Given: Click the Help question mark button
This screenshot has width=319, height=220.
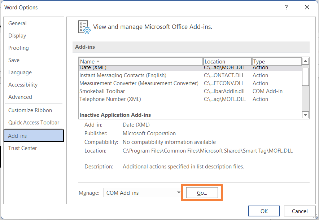Looking at the screenshot, I should click(287, 7).
